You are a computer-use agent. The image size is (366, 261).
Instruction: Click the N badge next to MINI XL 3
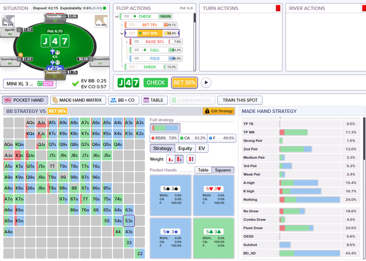click(40, 84)
